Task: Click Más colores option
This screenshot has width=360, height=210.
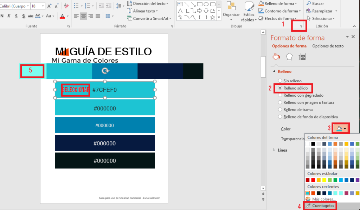Action: 324,199
